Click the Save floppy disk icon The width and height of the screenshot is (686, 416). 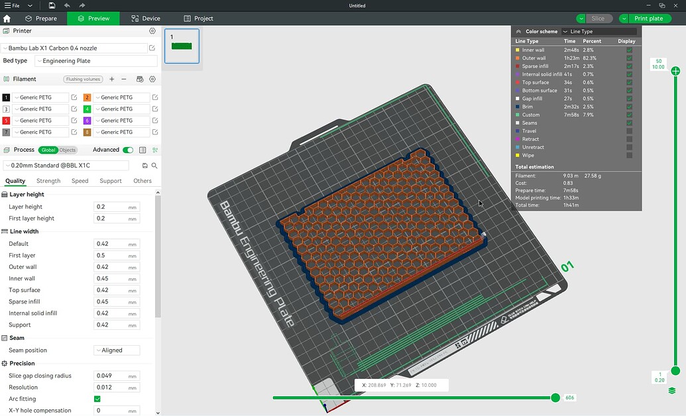[x=52, y=5]
